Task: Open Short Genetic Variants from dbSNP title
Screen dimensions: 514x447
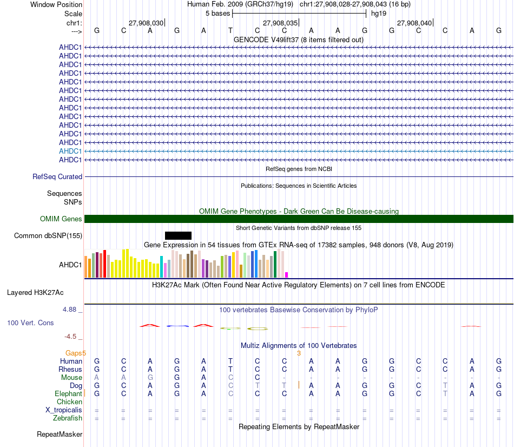Action: click(x=299, y=228)
